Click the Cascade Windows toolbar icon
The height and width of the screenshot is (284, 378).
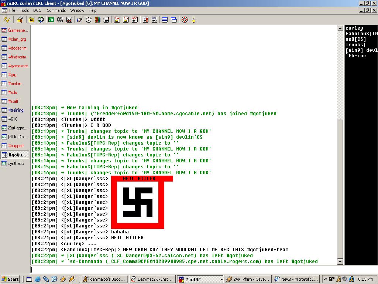(173, 20)
